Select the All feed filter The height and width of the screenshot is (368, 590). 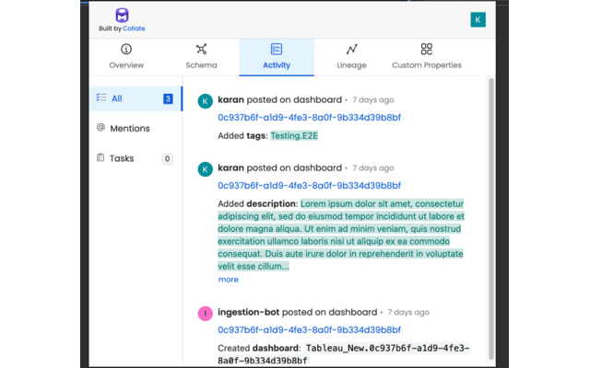point(136,98)
